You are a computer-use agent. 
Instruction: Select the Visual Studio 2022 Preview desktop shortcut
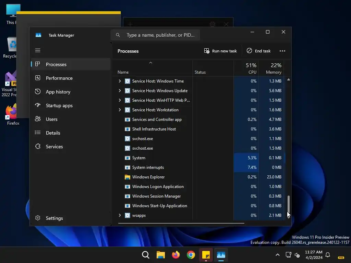pyautogui.click(x=9, y=84)
